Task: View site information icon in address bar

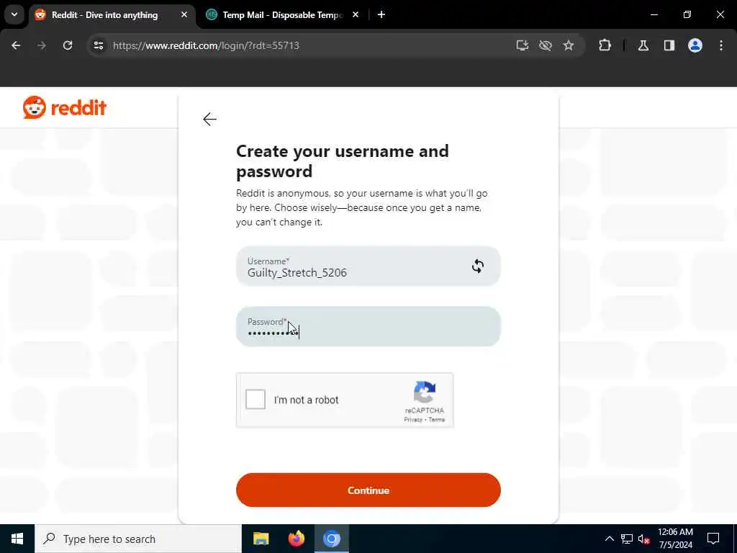Action: coord(98,45)
